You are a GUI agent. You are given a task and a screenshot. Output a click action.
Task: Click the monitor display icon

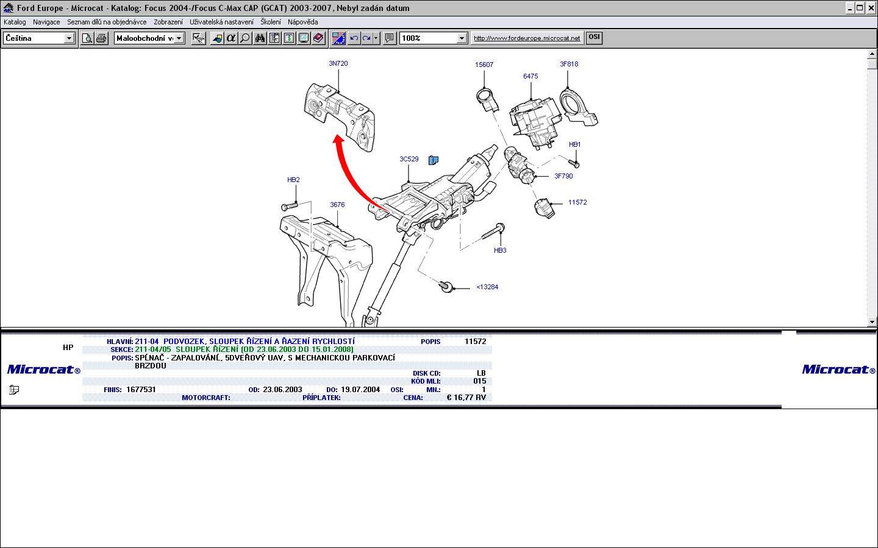pyautogui.click(x=304, y=38)
